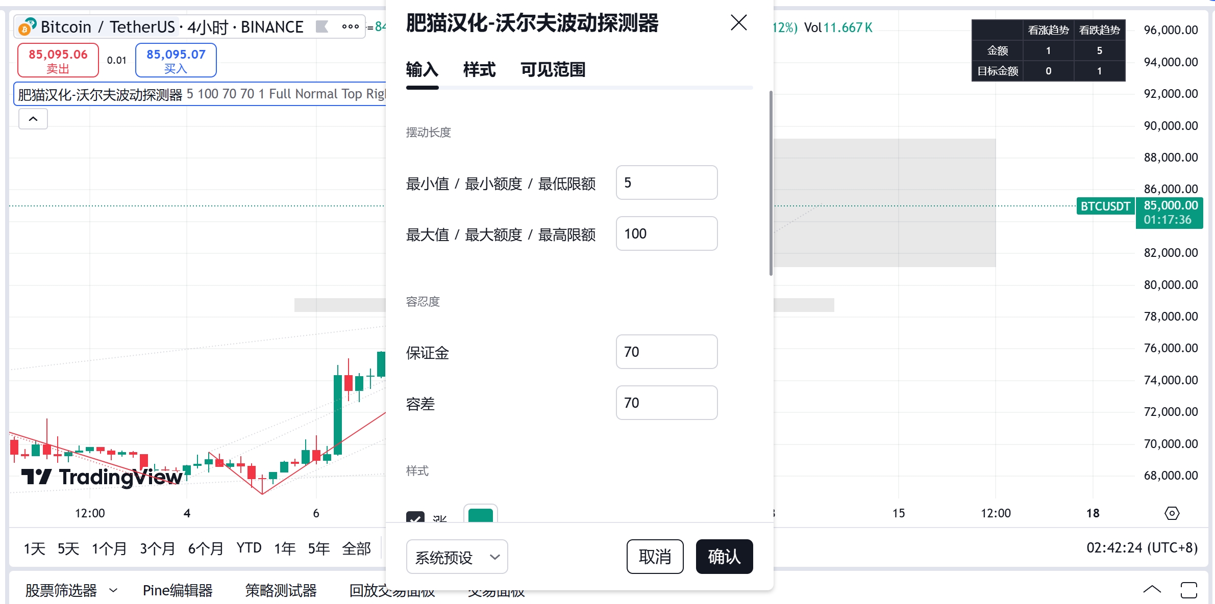Viewport: 1215px width, 604px height.
Task: Expand the 股票筛选器 dropdown arrow
Action: [x=113, y=590]
